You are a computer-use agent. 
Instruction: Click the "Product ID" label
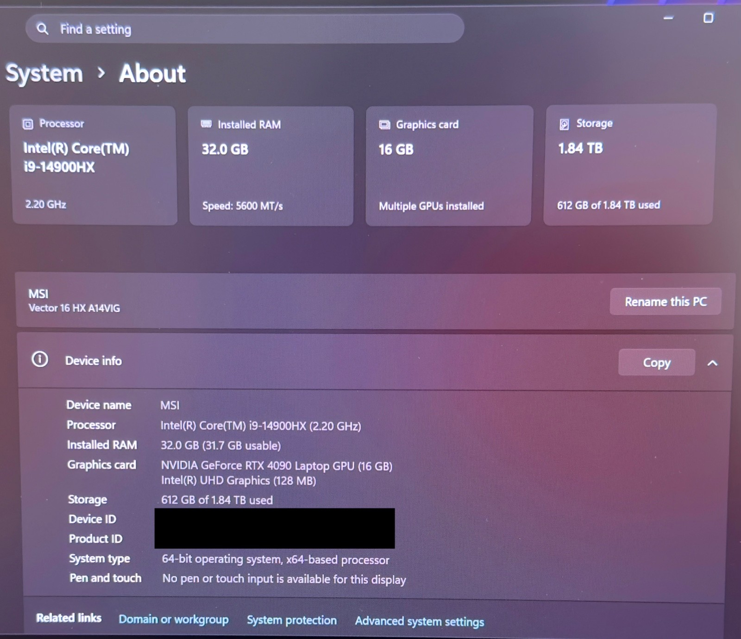pyautogui.click(x=95, y=539)
